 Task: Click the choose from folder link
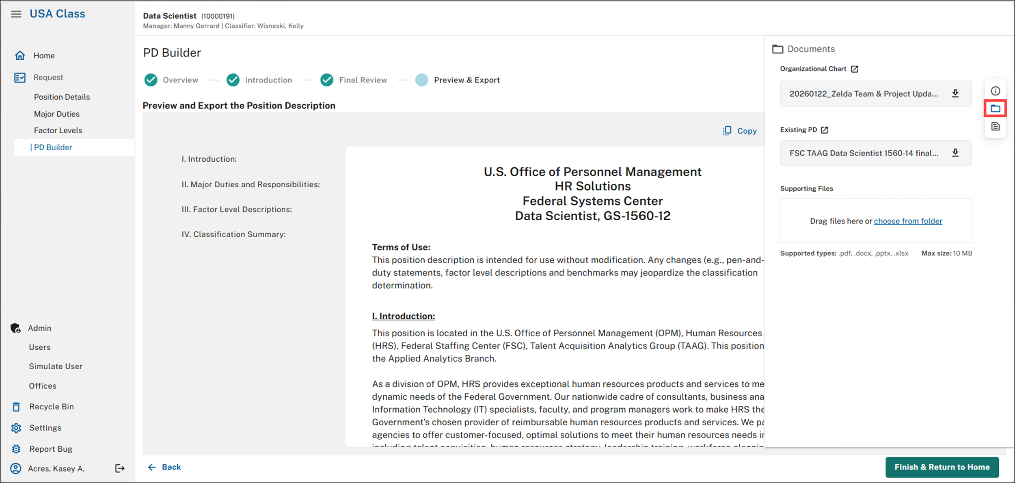click(x=908, y=221)
